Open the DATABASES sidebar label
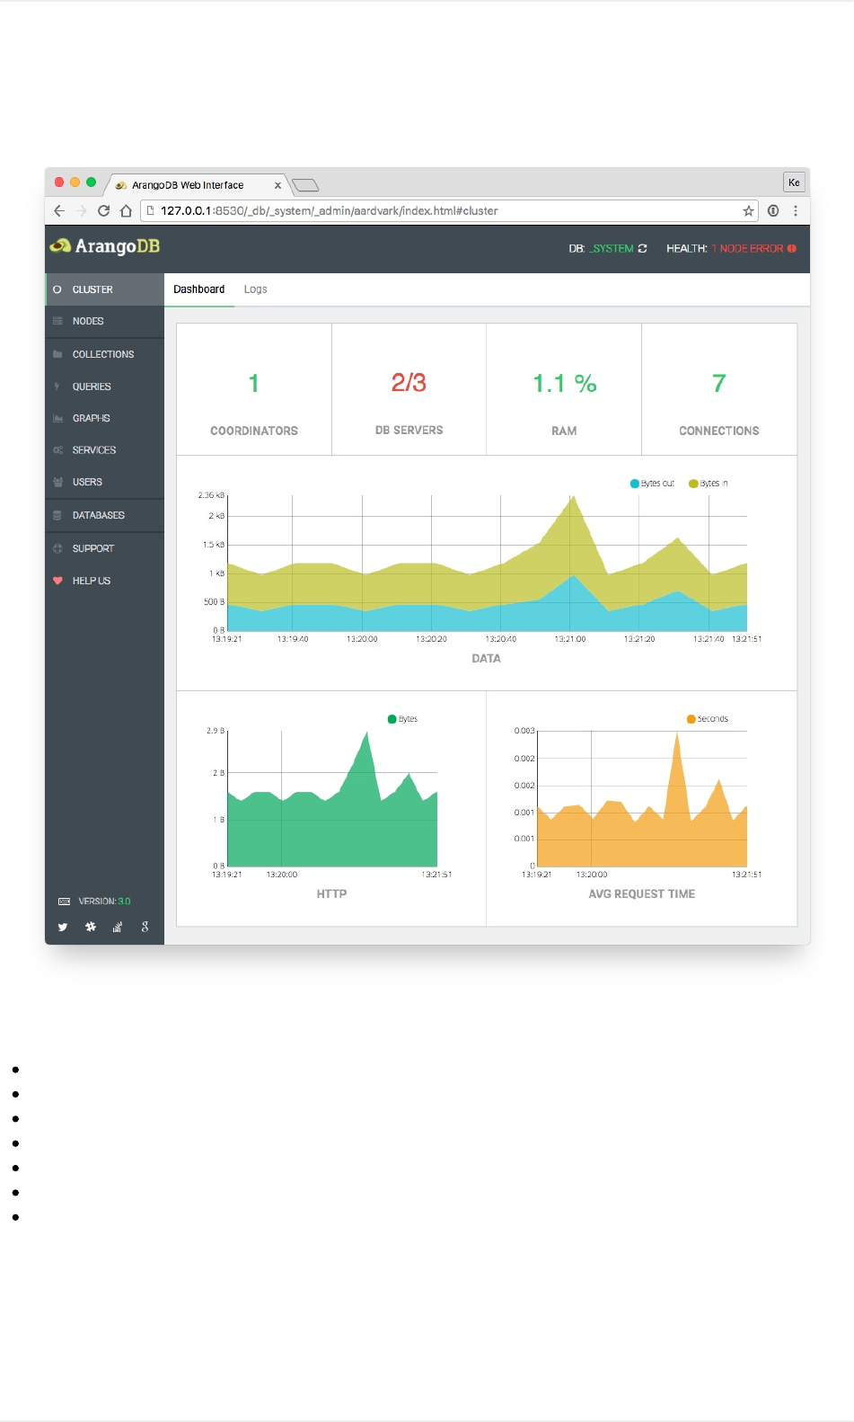Viewport: 854px width, 1422px height. pyautogui.click(x=99, y=515)
